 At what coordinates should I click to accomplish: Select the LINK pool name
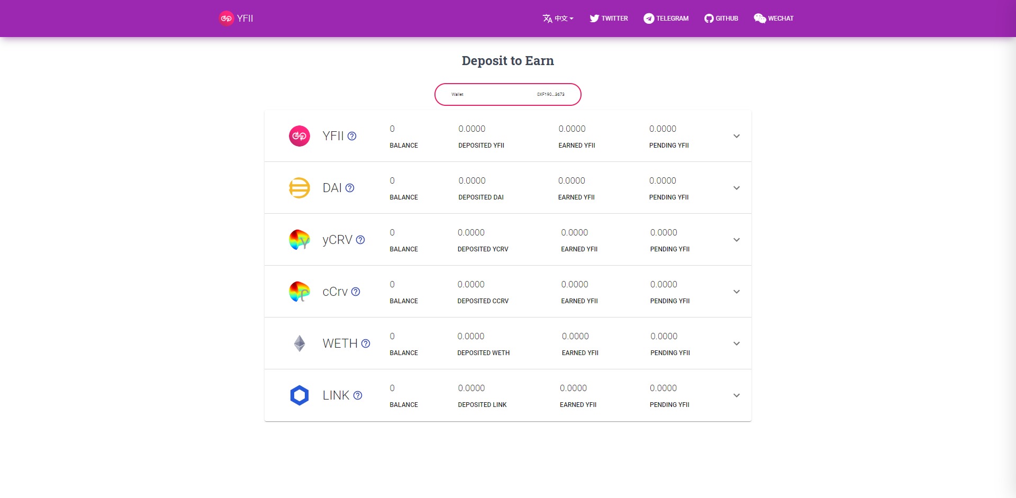[336, 395]
